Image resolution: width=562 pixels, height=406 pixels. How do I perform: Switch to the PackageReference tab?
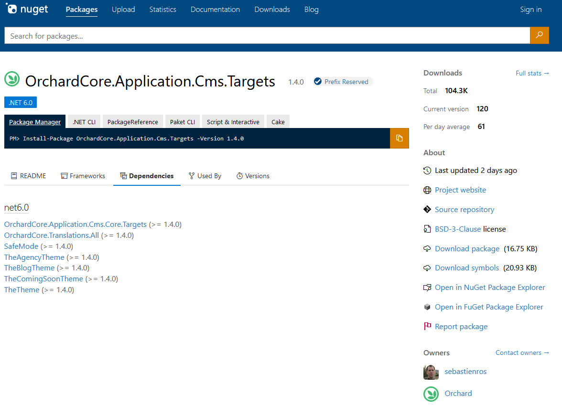click(x=133, y=121)
